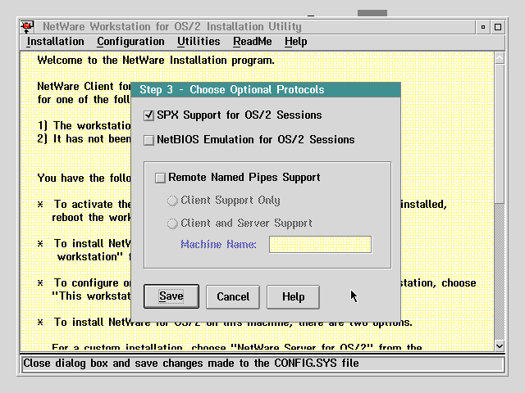Open the system menu icon in title bar
The width and height of the screenshot is (525, 393).
point(27,27)
